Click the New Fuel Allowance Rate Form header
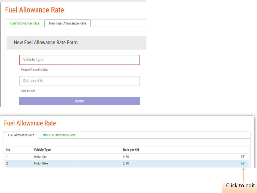The height and width of the screenshot is (193, 257). point(46,43)
